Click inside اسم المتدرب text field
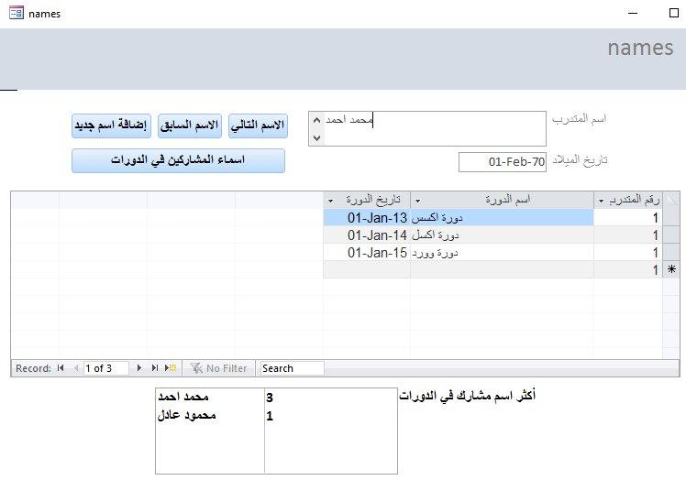This screenshot has width=686, height=491. 427,128
